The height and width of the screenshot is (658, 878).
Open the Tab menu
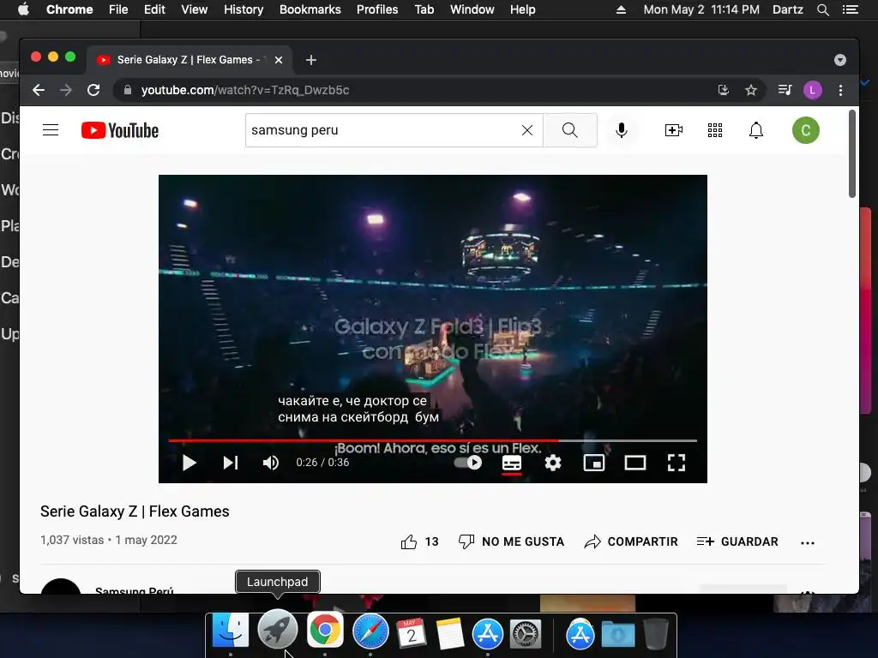pyautogui.click(x=424, y=9)
